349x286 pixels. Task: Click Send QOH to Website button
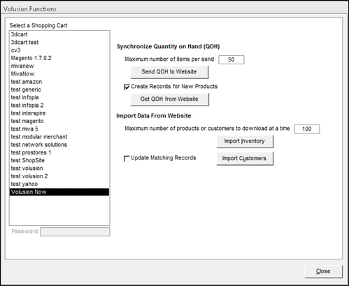click(169, 72)
